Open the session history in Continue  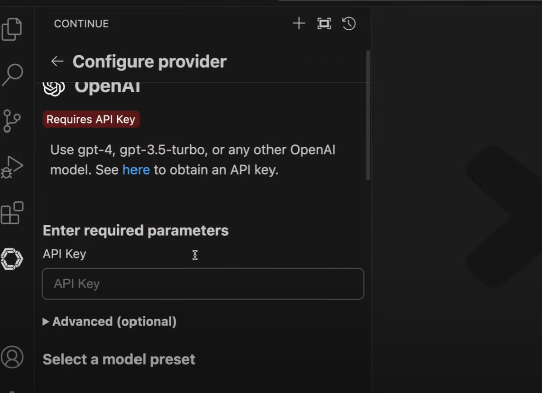[349, 23]
